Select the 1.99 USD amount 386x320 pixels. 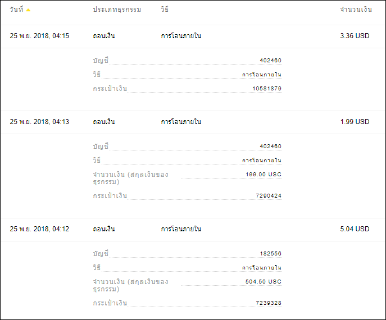355,122
